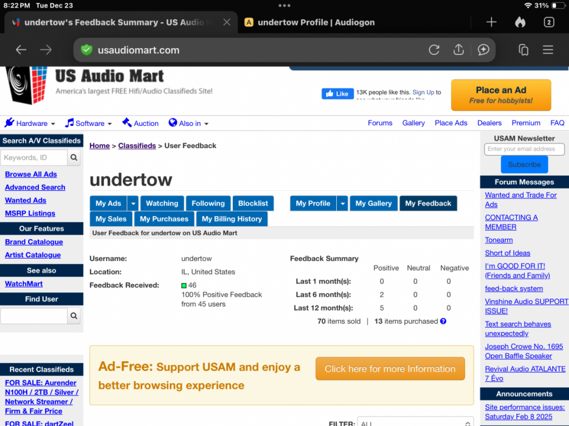Expand the Software dropdown menu

[x=89, y=123]
